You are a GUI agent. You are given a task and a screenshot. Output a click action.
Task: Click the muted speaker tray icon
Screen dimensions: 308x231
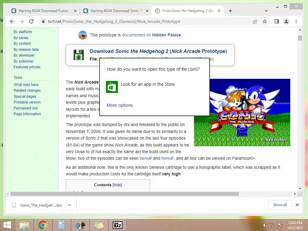[x=265, y=225]
